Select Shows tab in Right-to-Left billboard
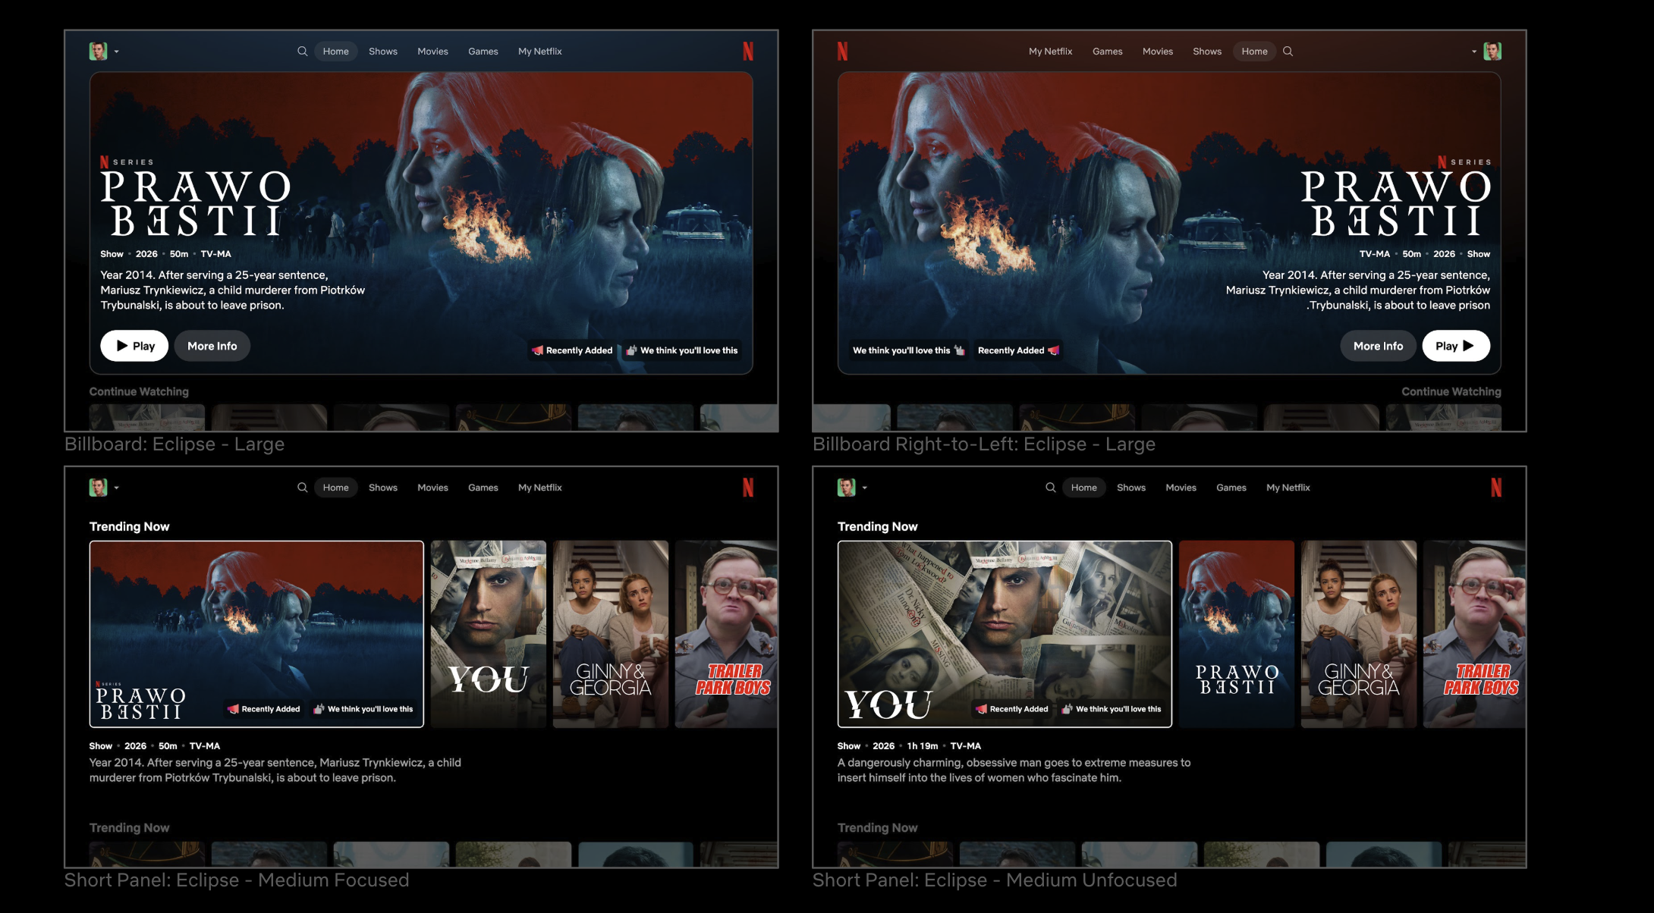1654x913 pixels. [1207, 52]
